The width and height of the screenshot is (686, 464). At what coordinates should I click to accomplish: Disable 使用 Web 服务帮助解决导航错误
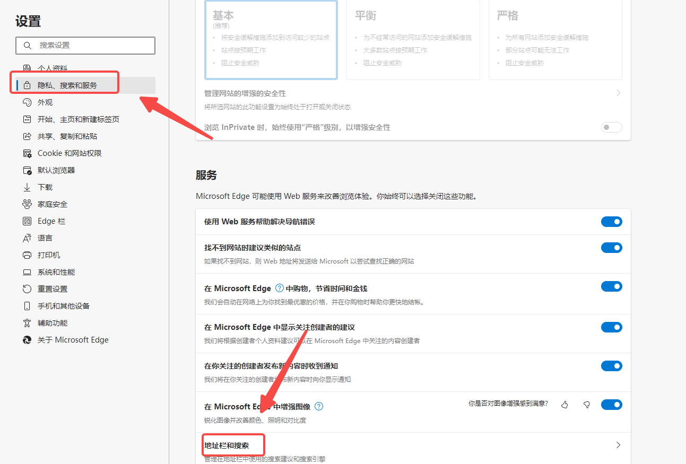click(611, 222)
